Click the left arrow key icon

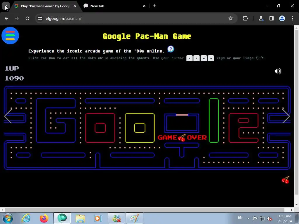coord(204,58)
